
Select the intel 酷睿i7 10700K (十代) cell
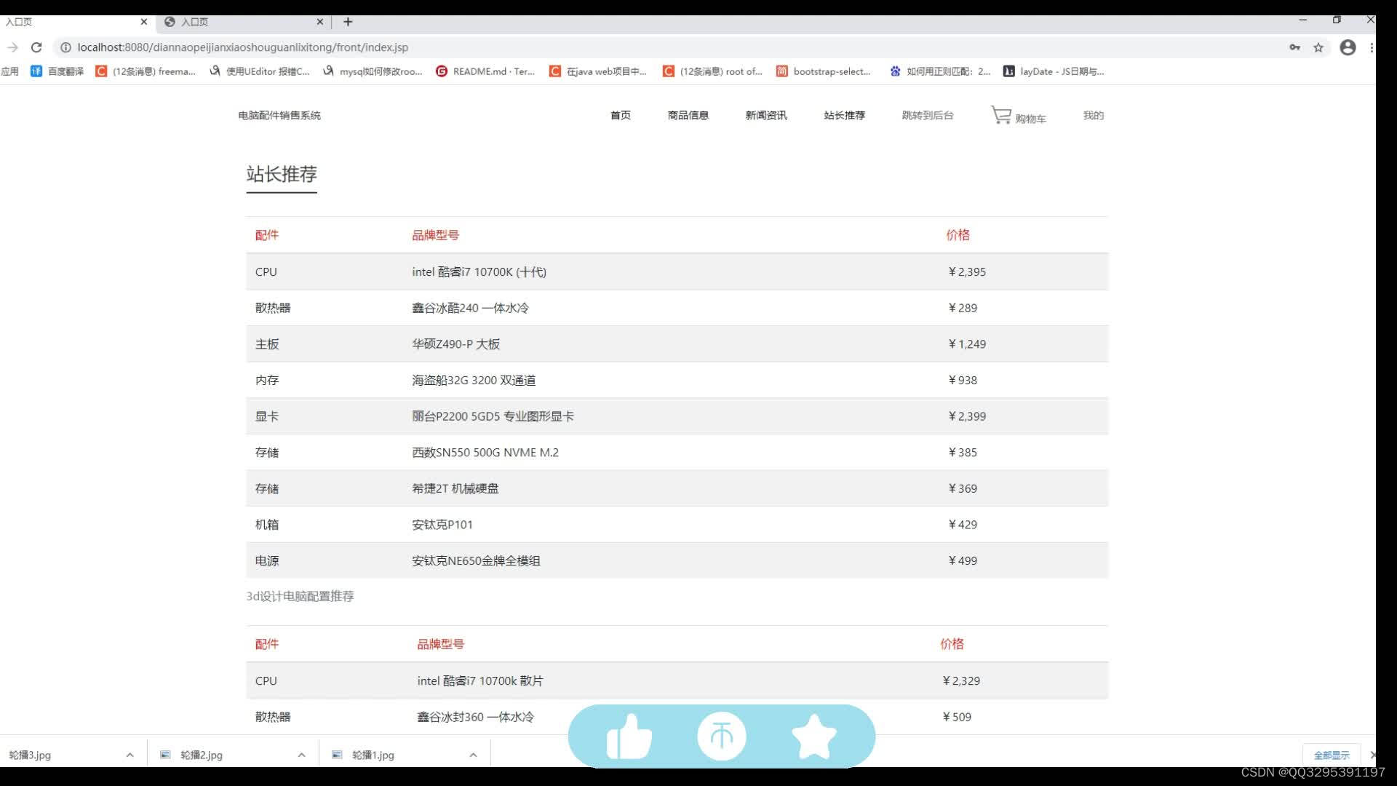coord(479,272)
